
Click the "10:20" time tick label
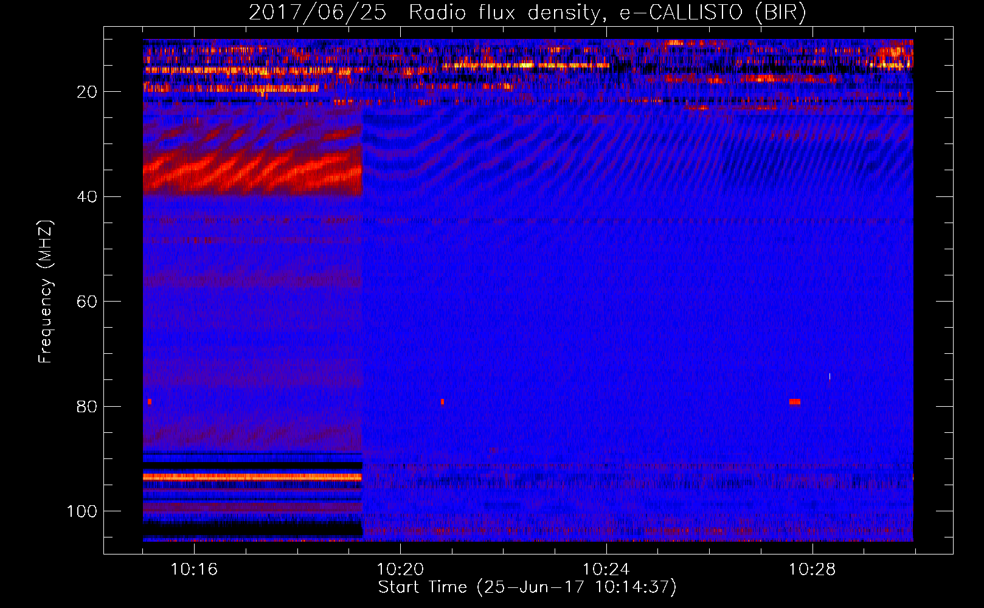[x=400, y=570]
